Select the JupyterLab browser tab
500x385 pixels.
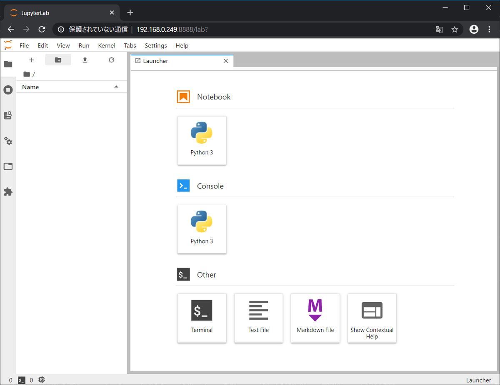point(62,13)
